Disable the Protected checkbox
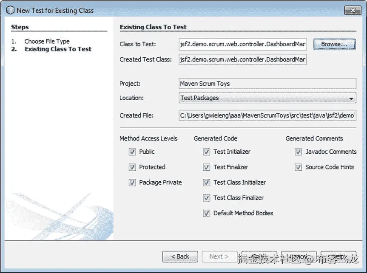 pyautogui.click(x=132, y=167)
